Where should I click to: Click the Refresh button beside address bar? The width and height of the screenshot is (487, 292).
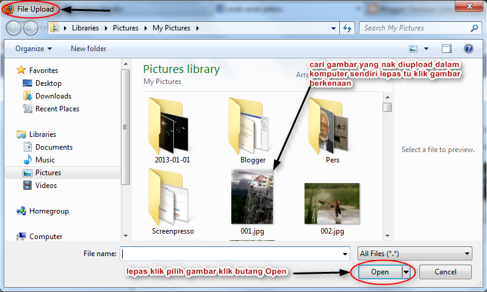point(347,28)
